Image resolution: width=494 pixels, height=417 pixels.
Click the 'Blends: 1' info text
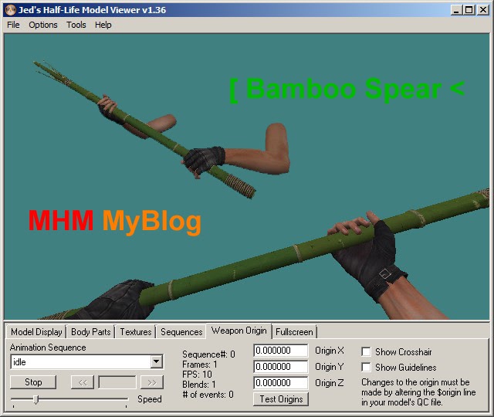click(x=199, y=385)
